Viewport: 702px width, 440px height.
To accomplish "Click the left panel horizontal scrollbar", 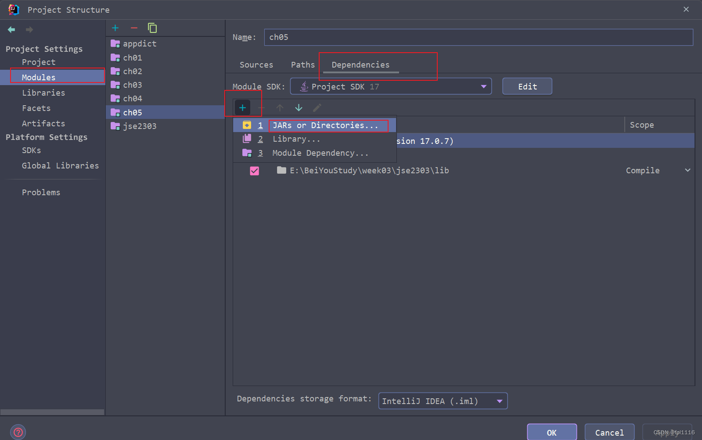I will point(52,412).
